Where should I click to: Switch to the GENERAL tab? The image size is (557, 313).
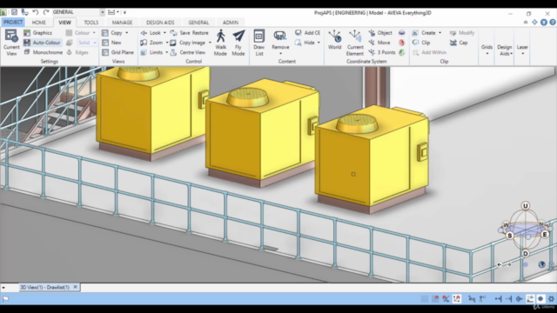(198, 23)
